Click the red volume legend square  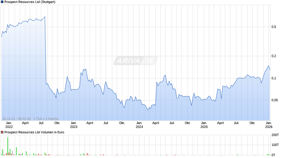(2, 132)
